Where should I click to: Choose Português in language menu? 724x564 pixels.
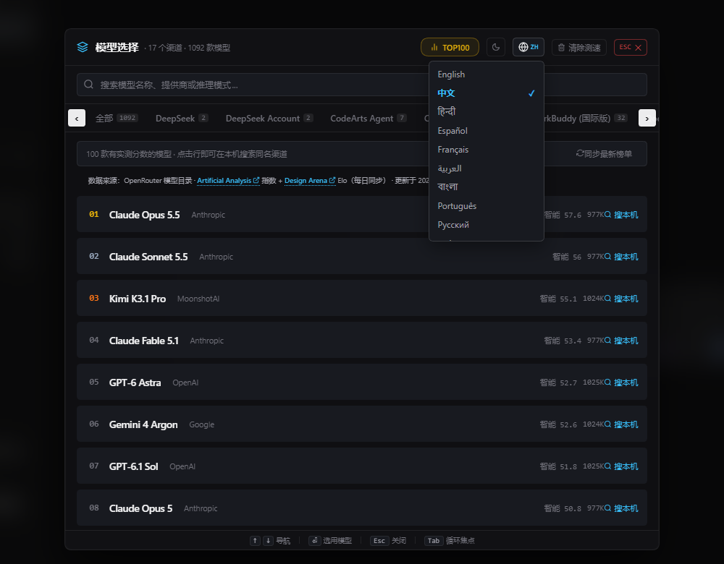[487, 205]
